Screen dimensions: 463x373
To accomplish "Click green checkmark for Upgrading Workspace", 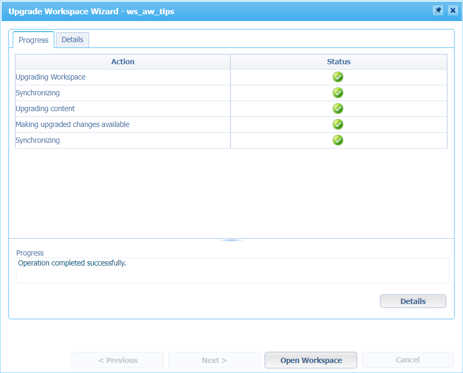I will tap(338, 77).
